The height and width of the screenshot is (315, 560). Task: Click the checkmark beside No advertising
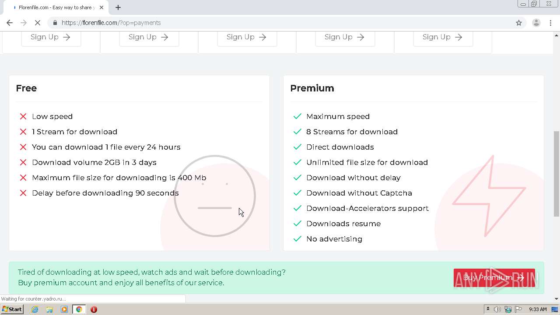pyautogui.click(x=297, y=239)
